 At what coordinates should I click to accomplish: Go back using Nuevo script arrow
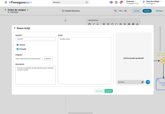click(15, 28)
